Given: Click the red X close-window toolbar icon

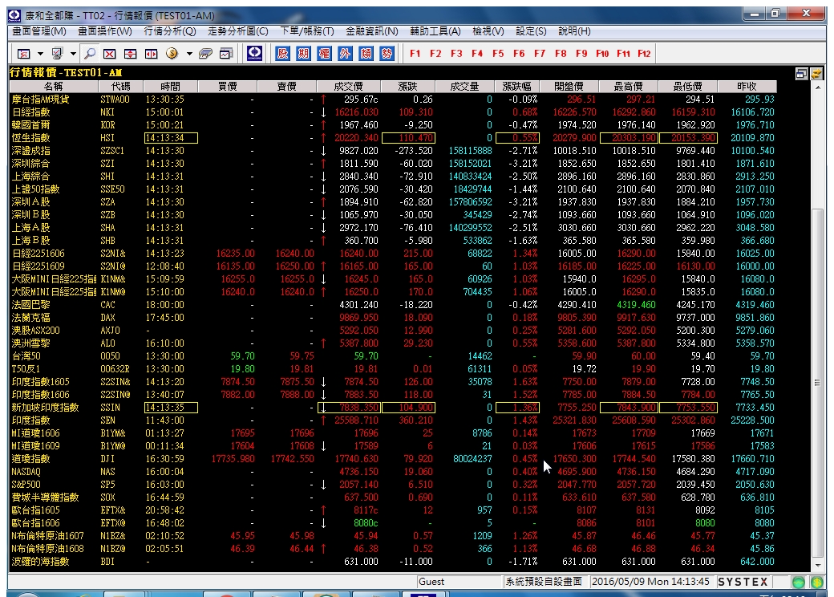Looking at the screenshot, I should 110,54.
